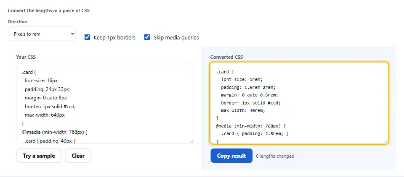Open the Direction dropdown showing Pixels to rem
This screenshot has height=177, width=404.
coord(42,34)
